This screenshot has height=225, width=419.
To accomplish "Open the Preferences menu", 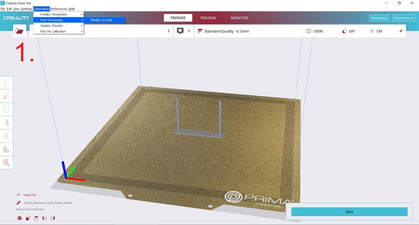I will pos(59,9).
